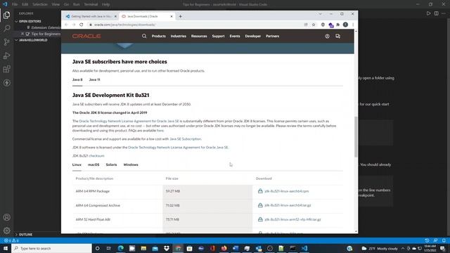The width and height of the screenshot is (450, 253).
Task: Open the Resources menu on Oracle navbar
Action: click(199, 36)
